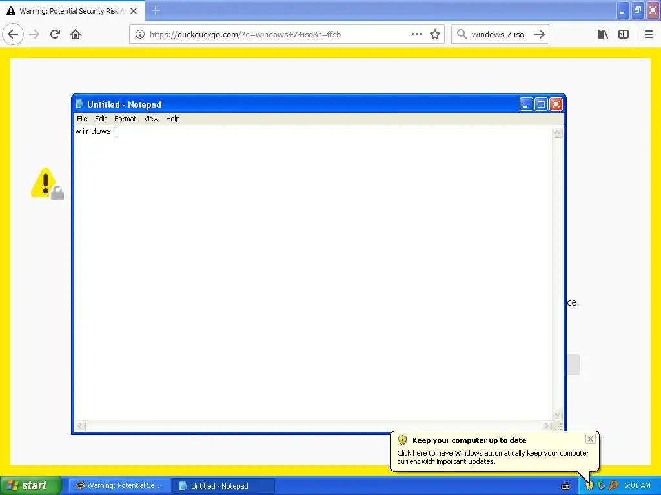Screen dimensions: 661x495
Task: Click the 6:01 AM taskbar clock
Action: point(637,486)
